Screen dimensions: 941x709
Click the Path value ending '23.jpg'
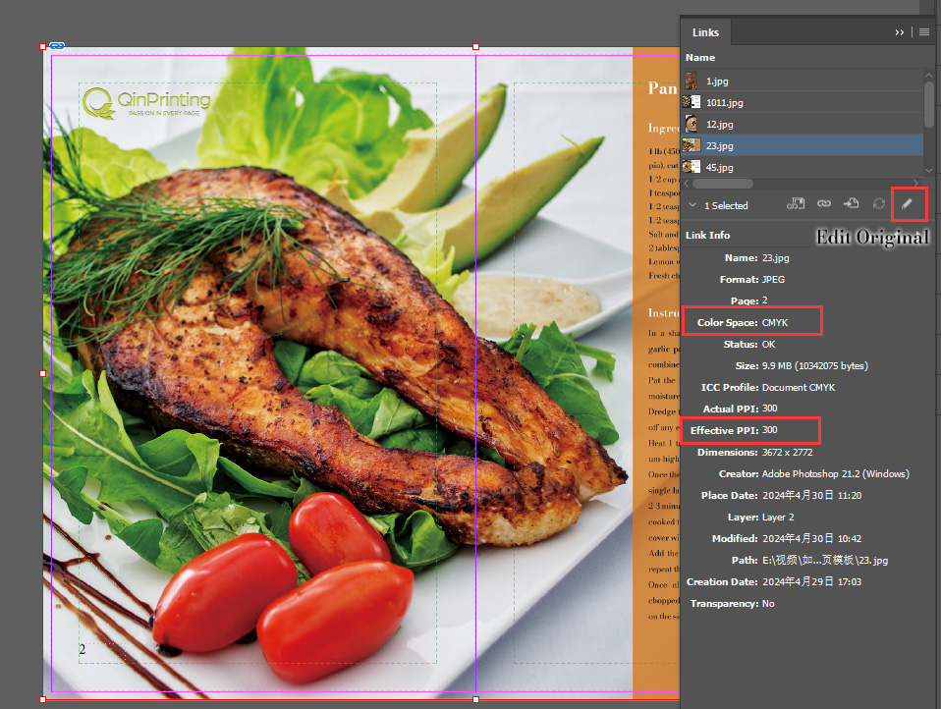pos(825,561)
